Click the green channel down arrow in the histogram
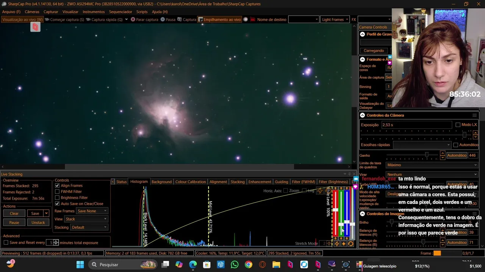The width and height of the screenshot is (485, 272). click(341, 238)
